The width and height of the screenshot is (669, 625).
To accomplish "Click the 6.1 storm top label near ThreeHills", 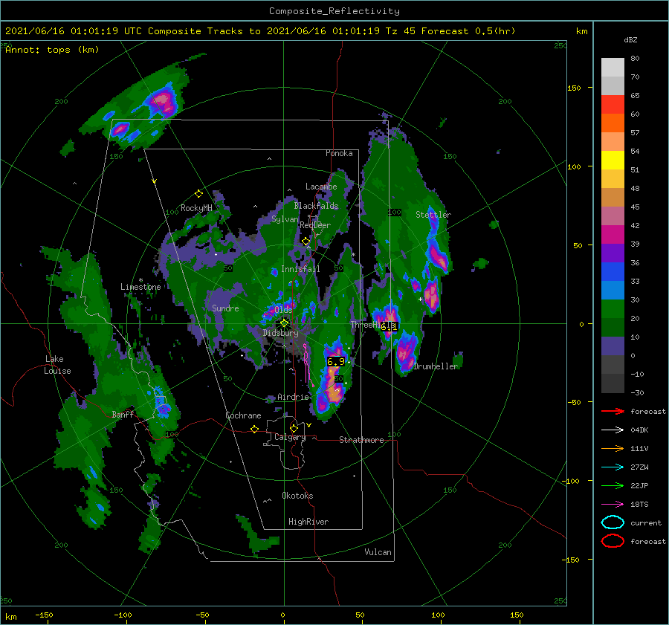I will pyautogui.click(x=389, y=327).
